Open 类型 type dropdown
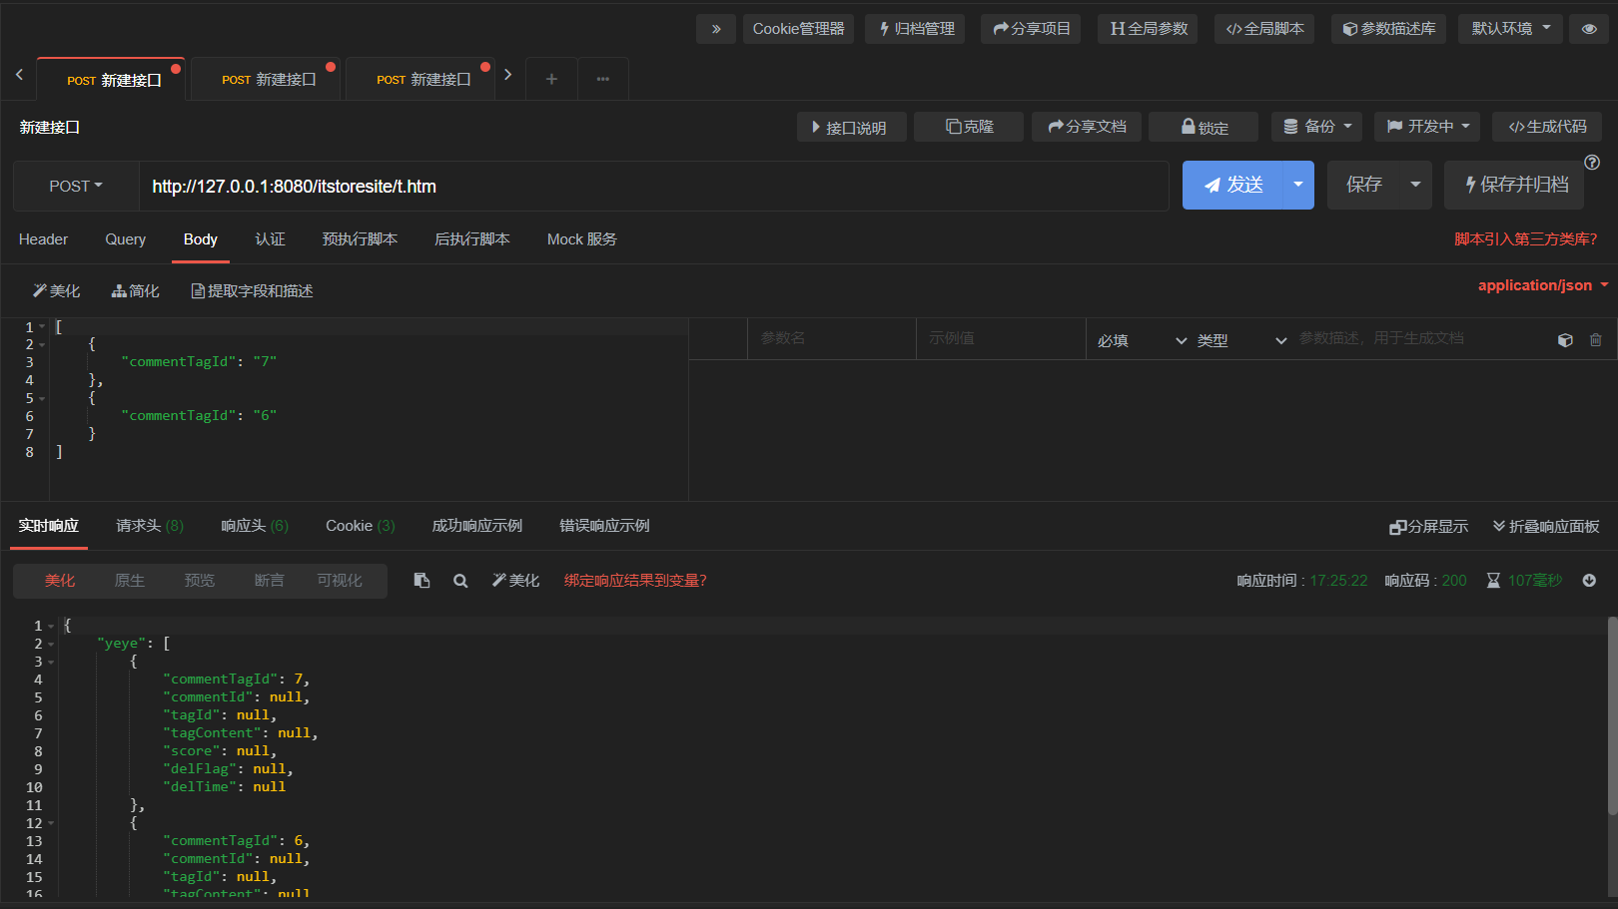This screenshot has width=1618, height=909. (1241, 340)
